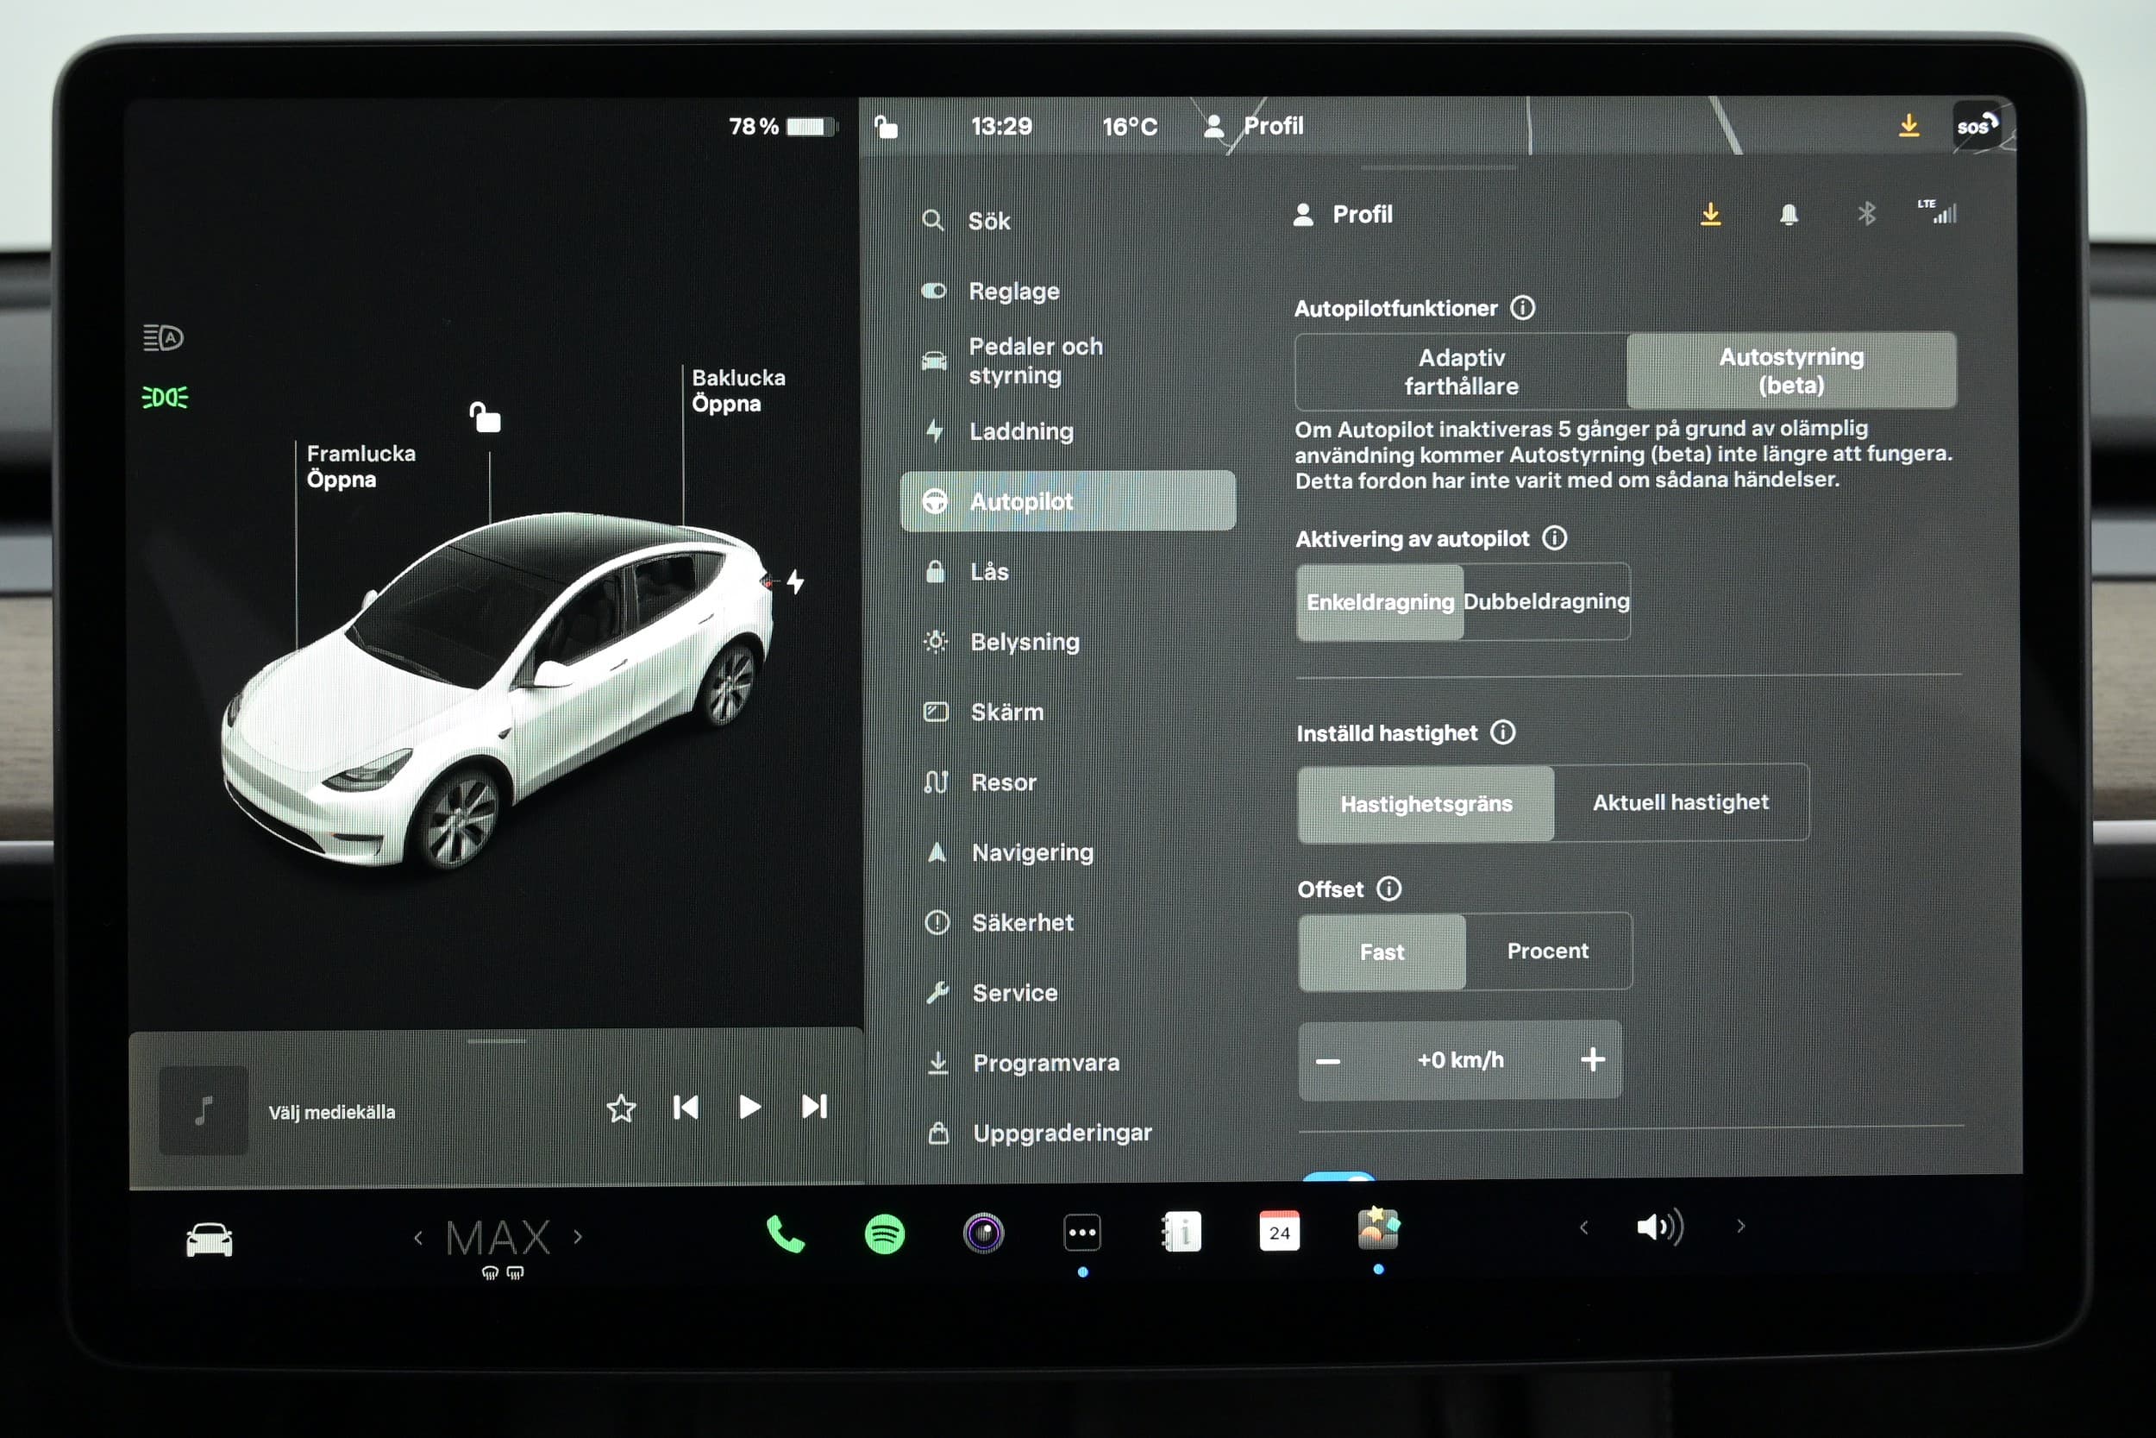Select the Autopilot menu item

(x=1068, y=502)
